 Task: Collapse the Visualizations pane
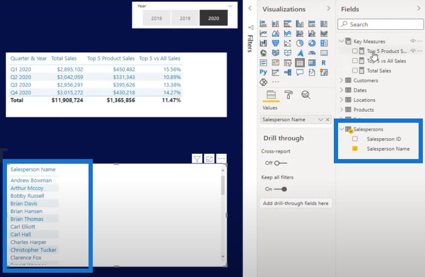point(328,9)
